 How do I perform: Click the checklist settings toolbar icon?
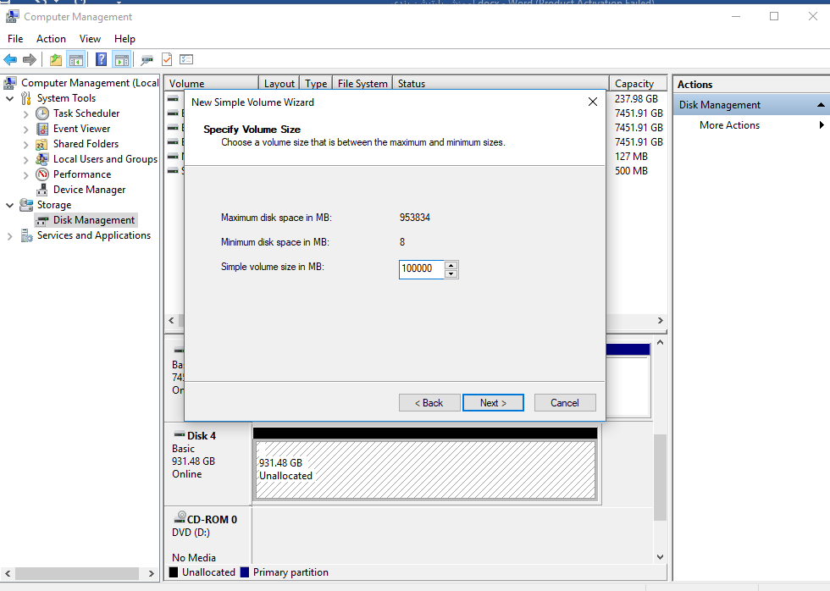[x=186, y=59]
